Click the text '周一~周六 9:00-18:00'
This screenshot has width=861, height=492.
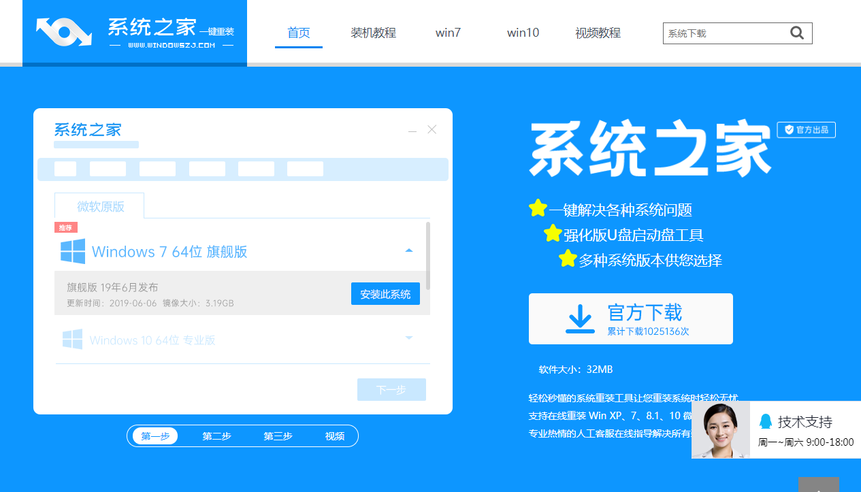(806, 442)
